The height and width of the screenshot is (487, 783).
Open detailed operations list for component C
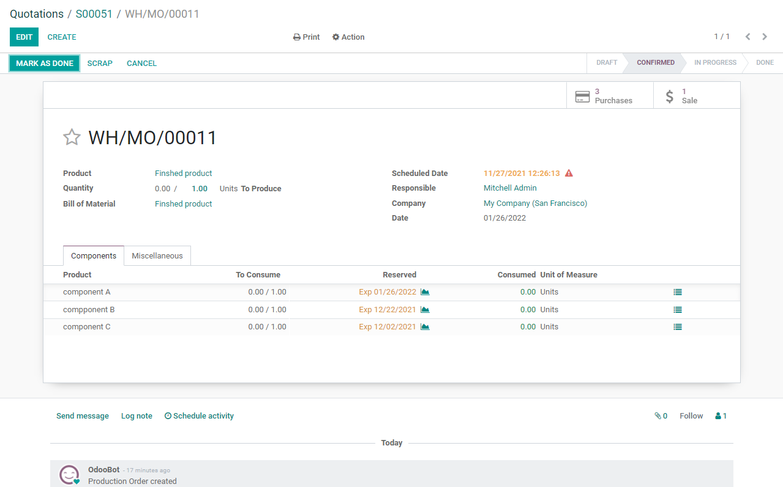(678, 327)
